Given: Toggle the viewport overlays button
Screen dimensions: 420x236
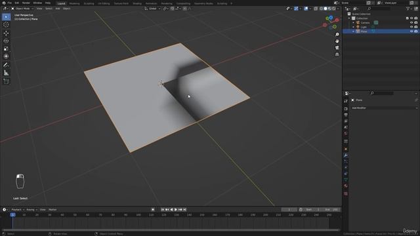Looking at the screenshot, I should point(306,9).
